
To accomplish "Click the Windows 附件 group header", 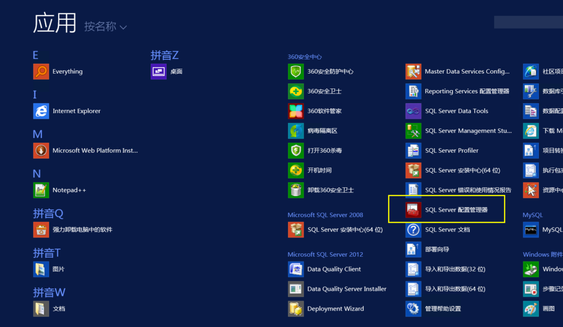I will pos(543,254).
